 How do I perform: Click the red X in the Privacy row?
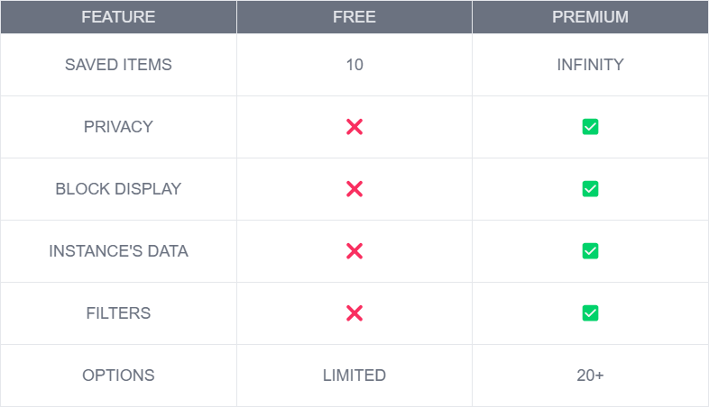click(354, 127)
